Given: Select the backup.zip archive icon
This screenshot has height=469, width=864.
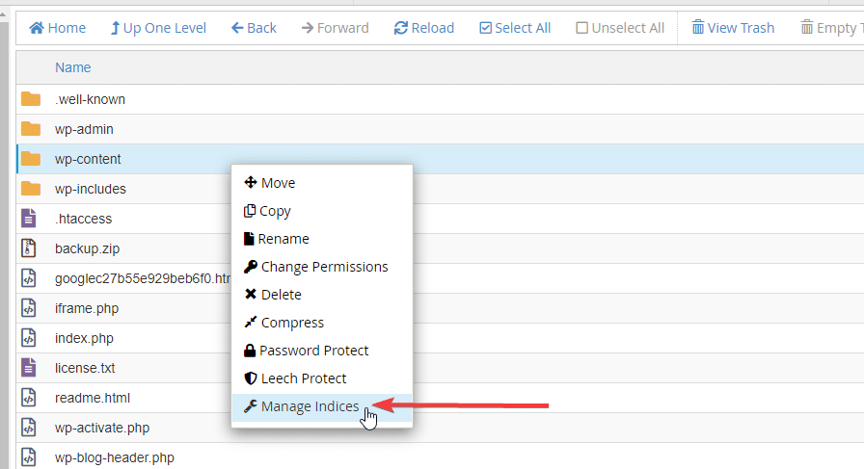Looking at the screenshot, I should [x=30, y=248].
